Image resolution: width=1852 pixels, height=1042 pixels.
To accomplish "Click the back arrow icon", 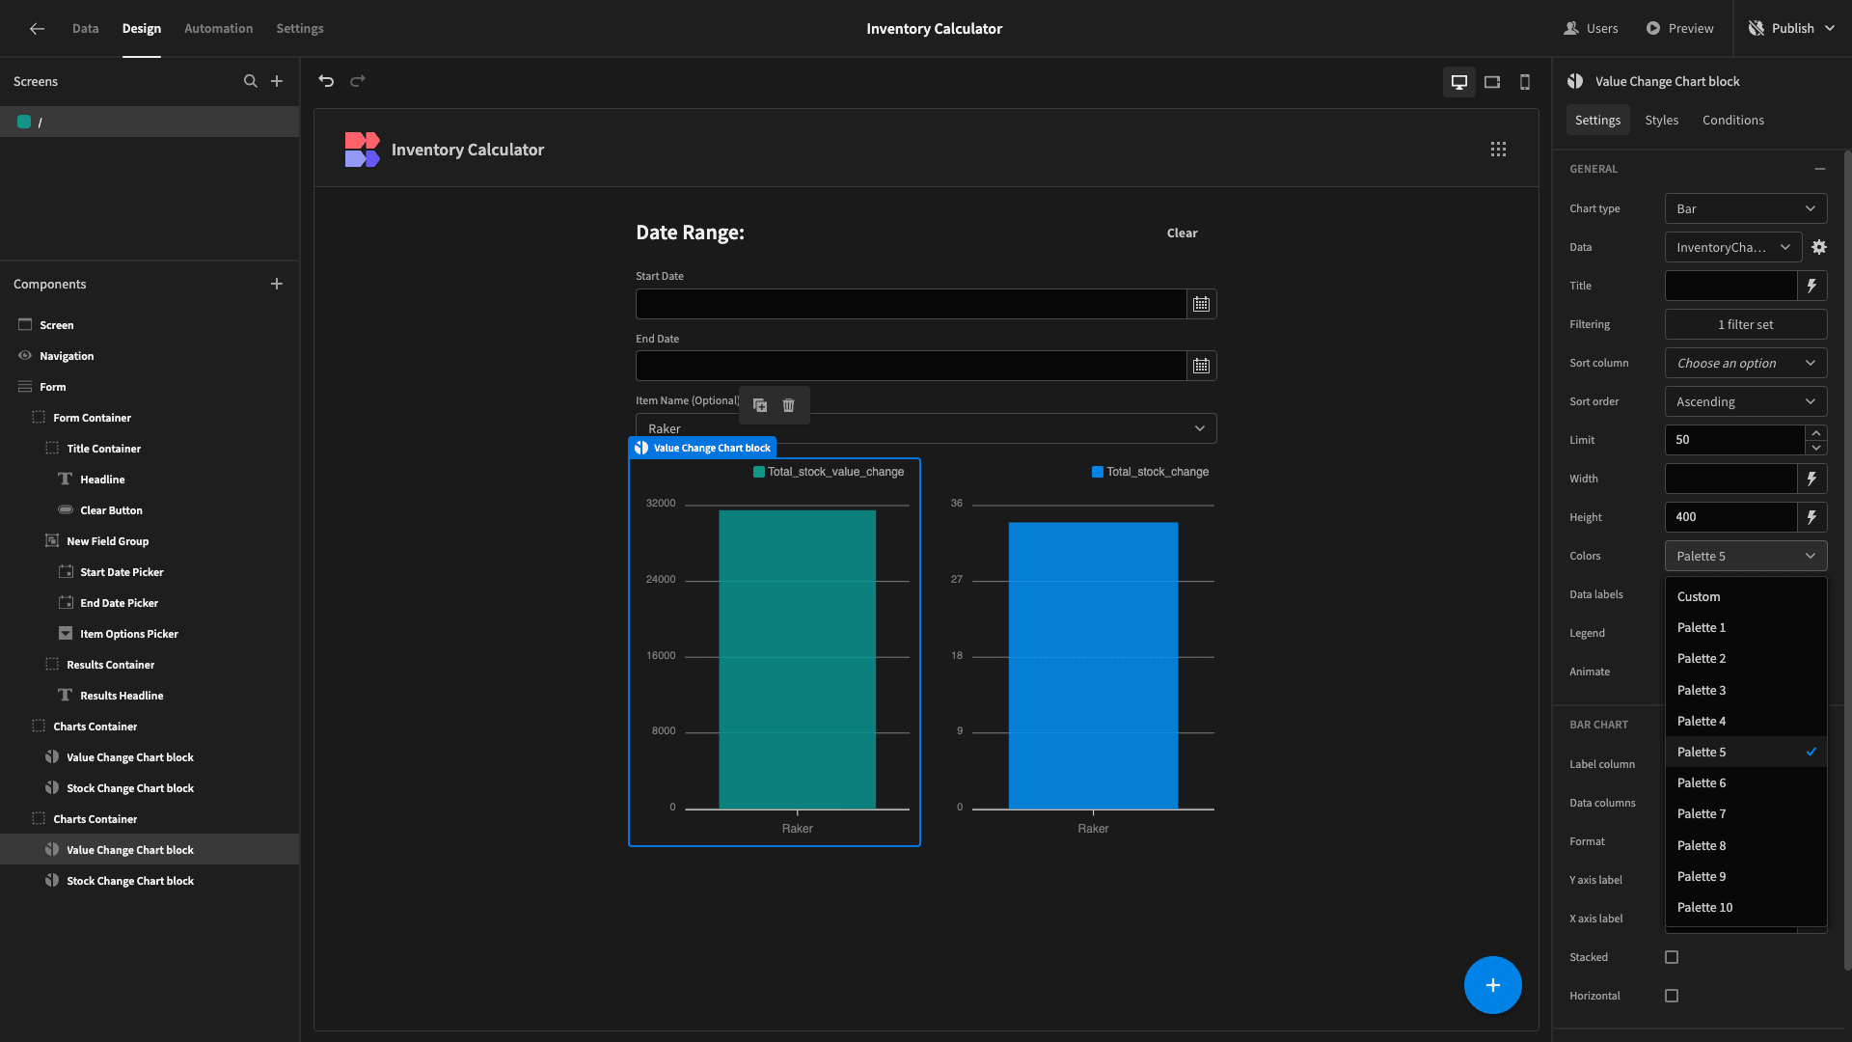I will pyautogui.click(x=37, y=29).
